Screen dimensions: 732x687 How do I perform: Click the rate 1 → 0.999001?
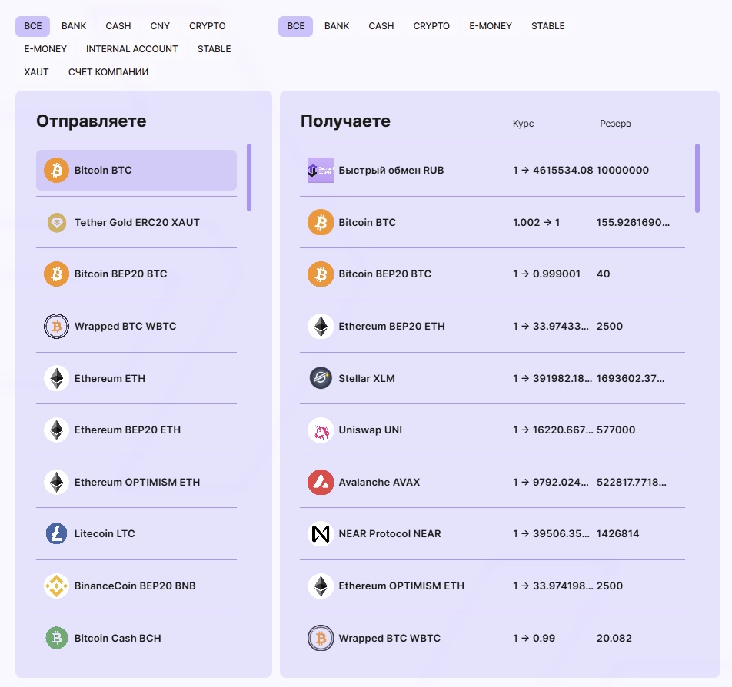[x=547, y=274]
